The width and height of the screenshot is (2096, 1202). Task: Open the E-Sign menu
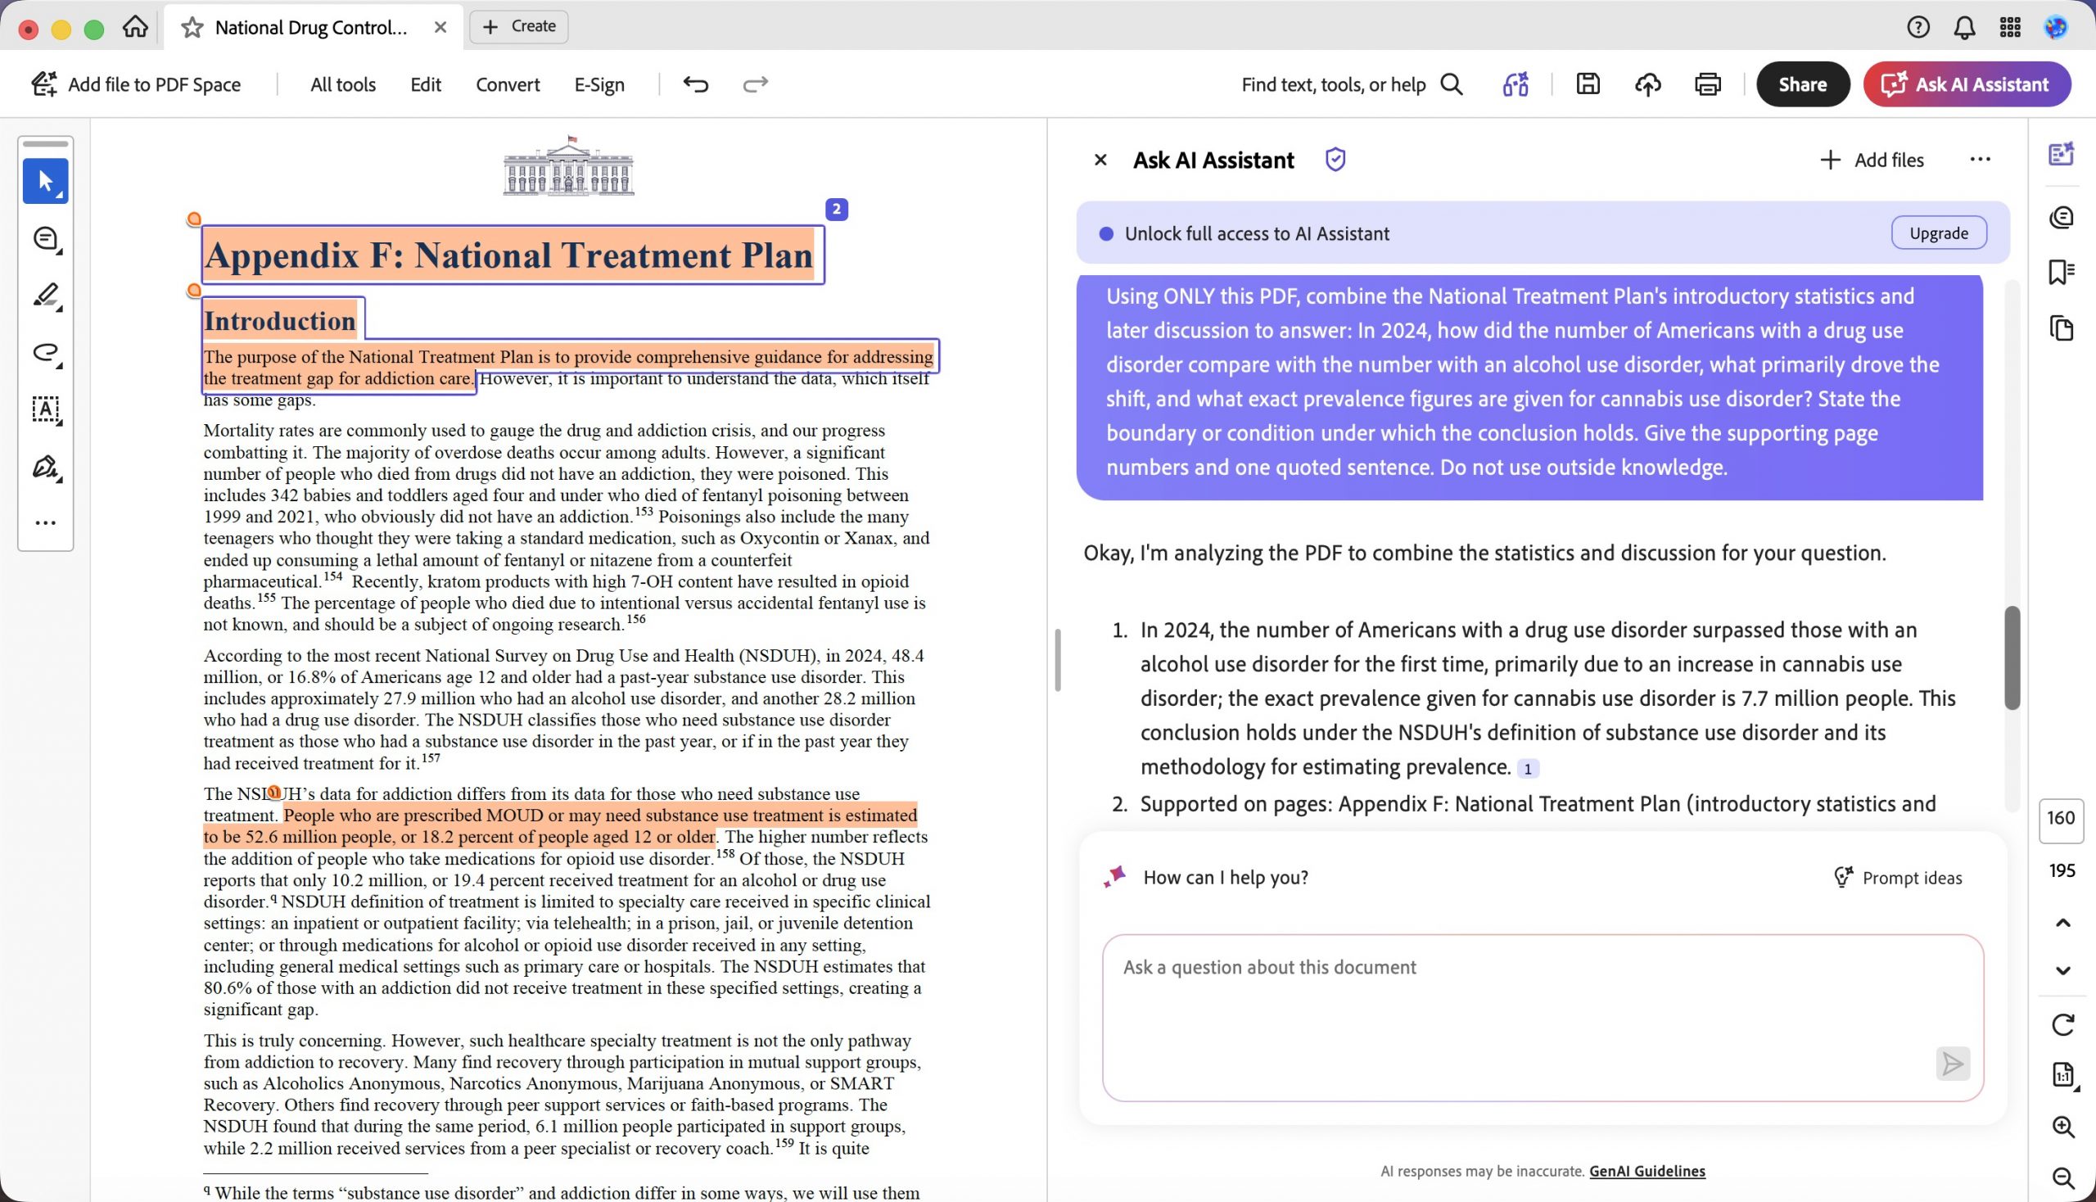pyautogui.click(x=599, y=84)
